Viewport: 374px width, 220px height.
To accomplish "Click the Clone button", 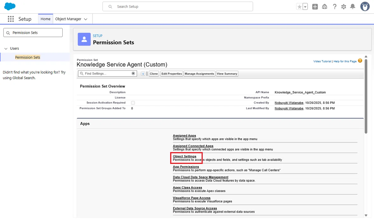I will tap(154, 74).
